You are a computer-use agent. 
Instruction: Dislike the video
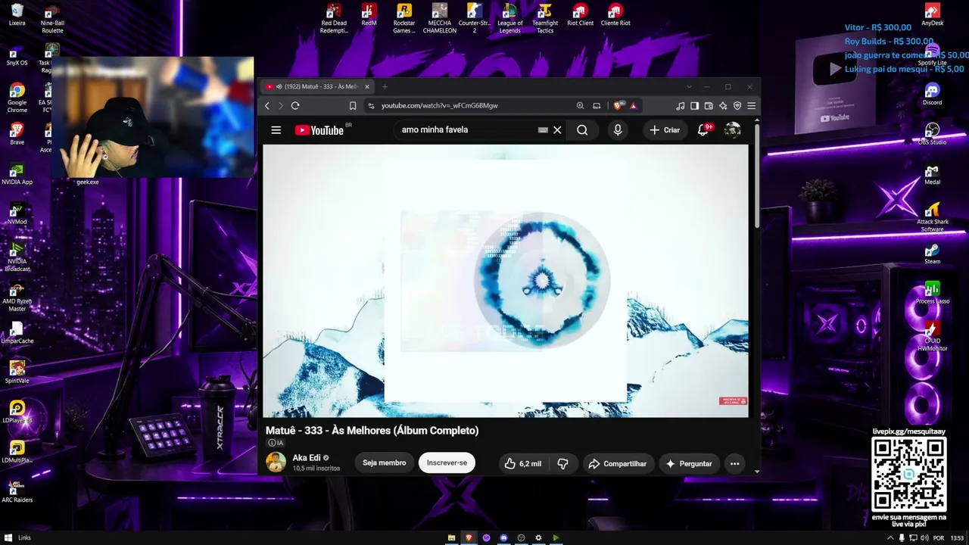tap(562, 463)
